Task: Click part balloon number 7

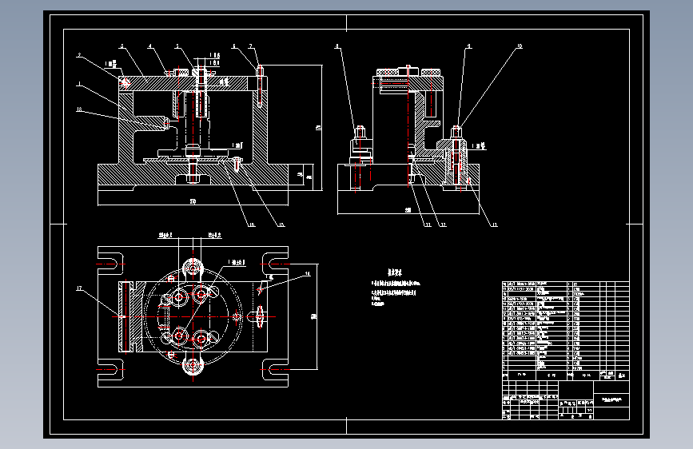Action: click(x=250, y=46)
